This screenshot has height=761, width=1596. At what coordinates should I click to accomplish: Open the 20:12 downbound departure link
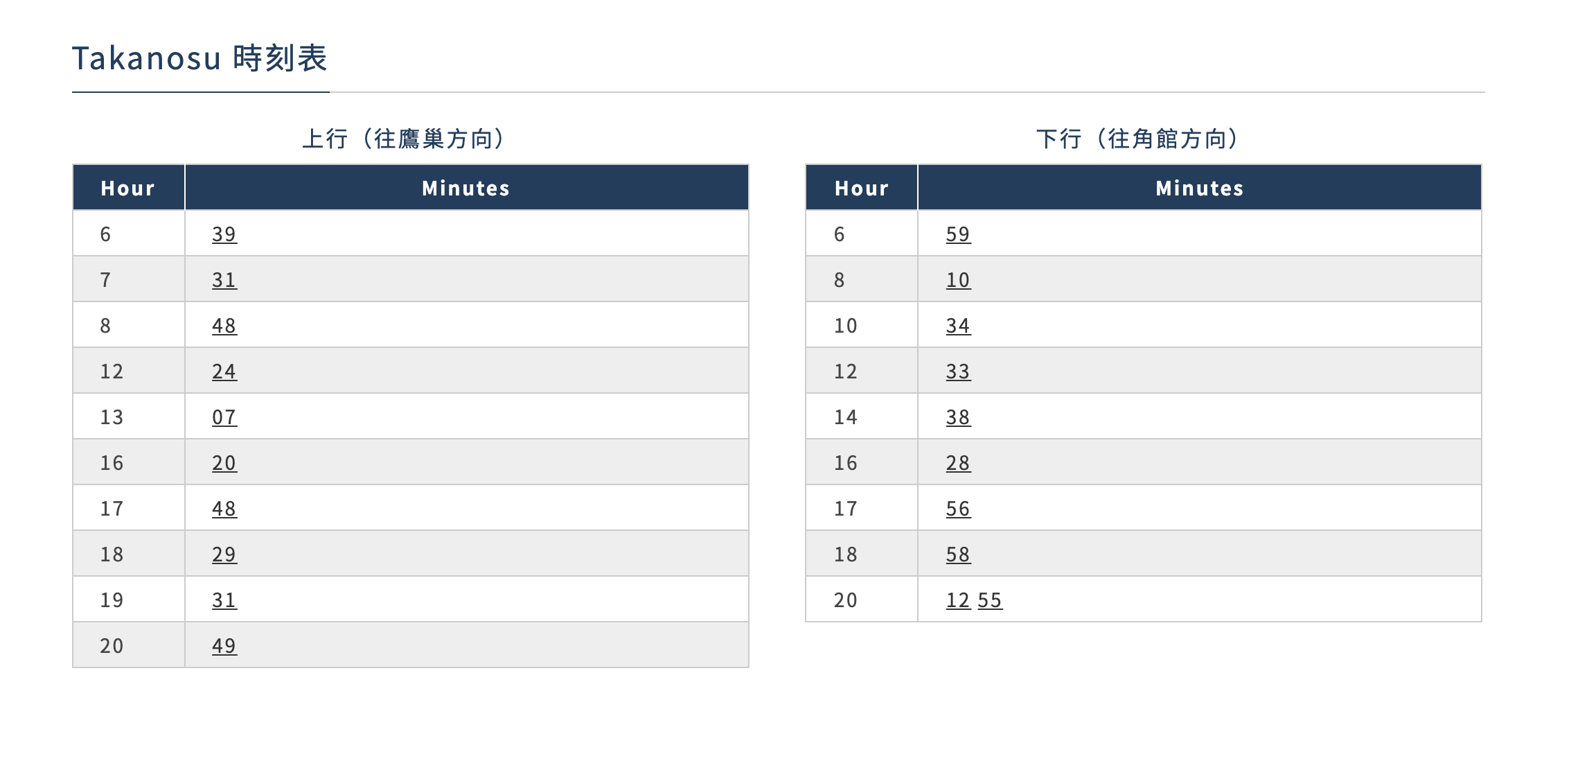(958, 600)
